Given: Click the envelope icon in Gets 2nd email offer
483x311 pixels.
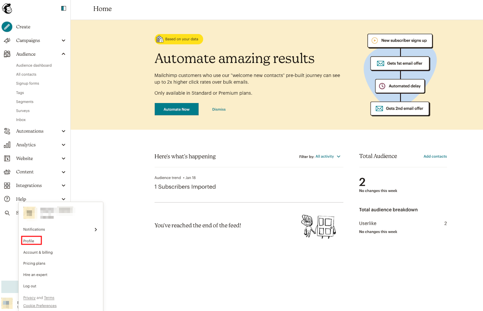Looking at the screenshot, I should pos(379,108).
